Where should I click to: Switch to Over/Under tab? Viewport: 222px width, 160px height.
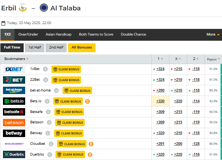click(28, 34)
